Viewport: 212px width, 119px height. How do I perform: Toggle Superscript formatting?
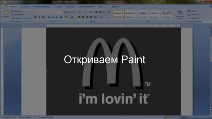click(57, 17)
